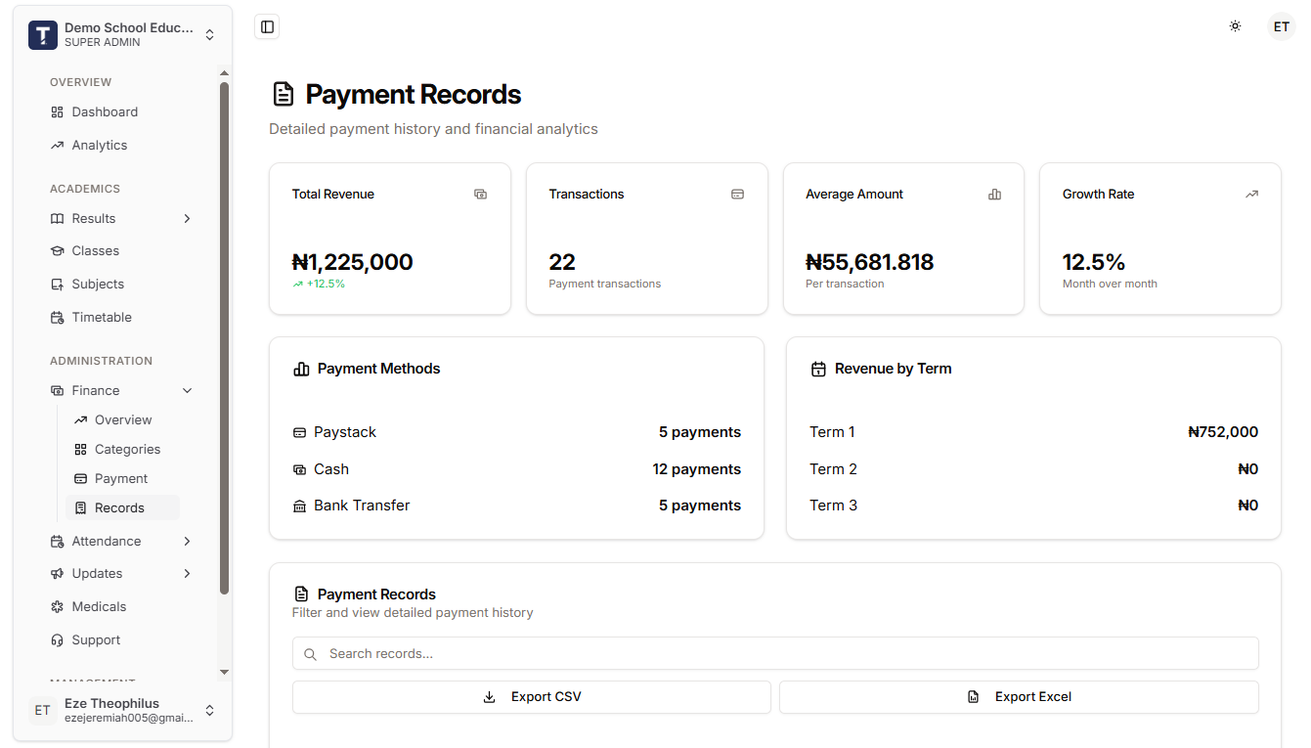Expand the Attendance menu chevron
This screenshot has width=1311, height=748.
click(187, 541)
